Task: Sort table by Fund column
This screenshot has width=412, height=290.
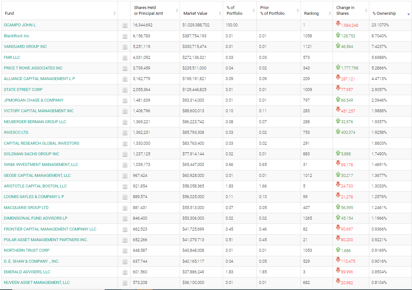Action: point(59,11)
